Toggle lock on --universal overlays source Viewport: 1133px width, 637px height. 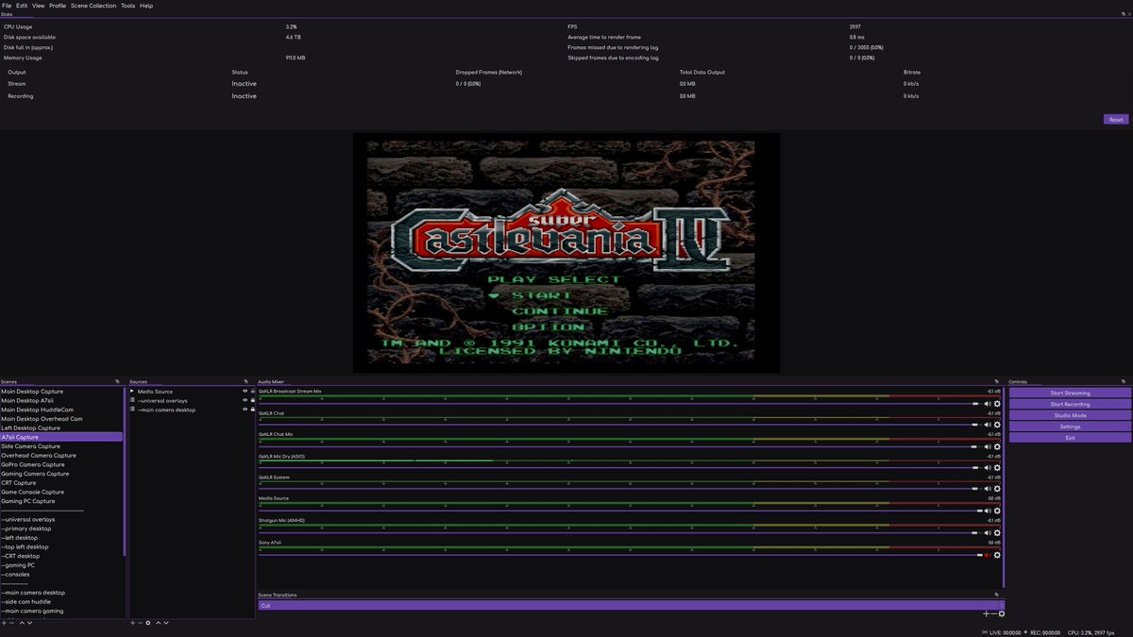point(252,400)
